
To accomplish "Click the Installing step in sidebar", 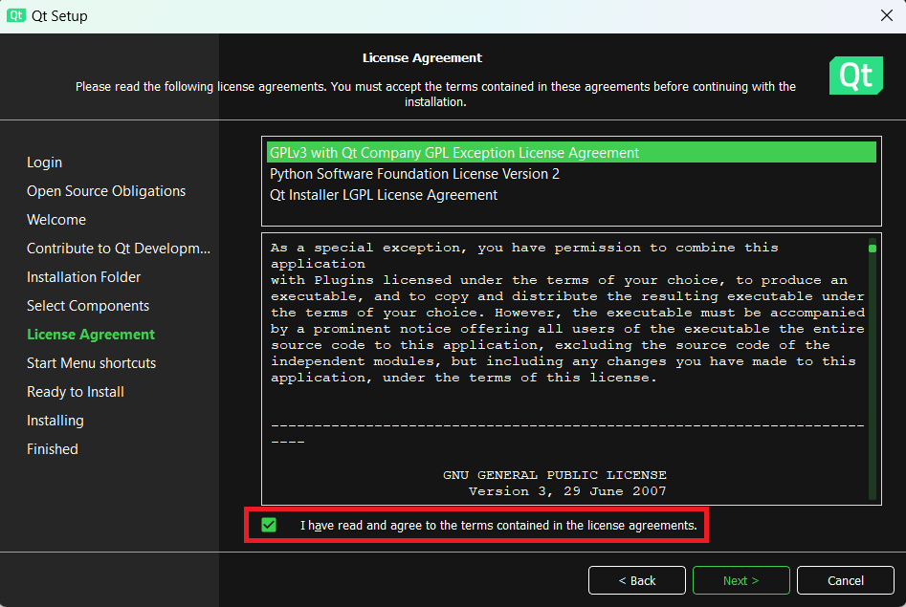I will (x=55, y=421).
